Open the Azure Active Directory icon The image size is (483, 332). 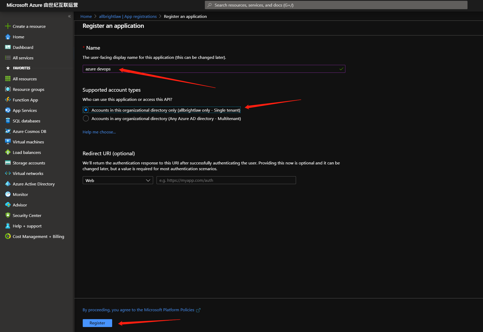coord(8,184)
